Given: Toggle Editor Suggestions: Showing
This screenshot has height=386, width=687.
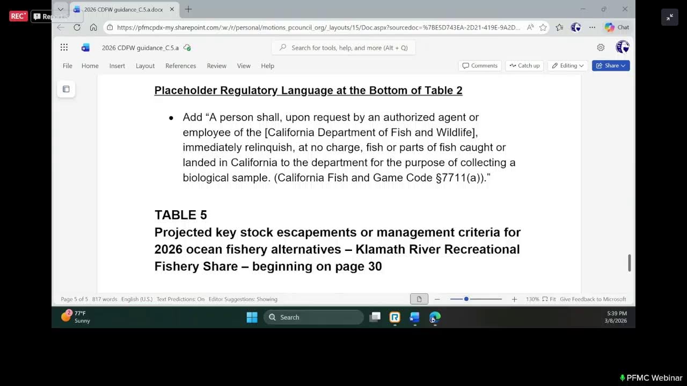Looking at the screenshot, I should pyautogui.click(x=243, y=299).
